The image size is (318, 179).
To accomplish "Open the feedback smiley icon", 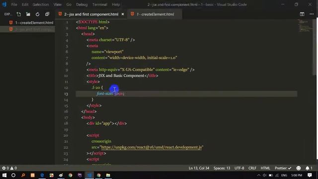I will 298,168.
